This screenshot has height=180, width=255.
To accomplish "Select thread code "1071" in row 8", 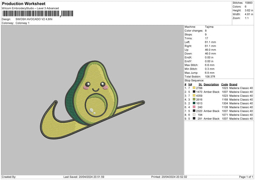I will pyautogui.click(x=225, y=115).
